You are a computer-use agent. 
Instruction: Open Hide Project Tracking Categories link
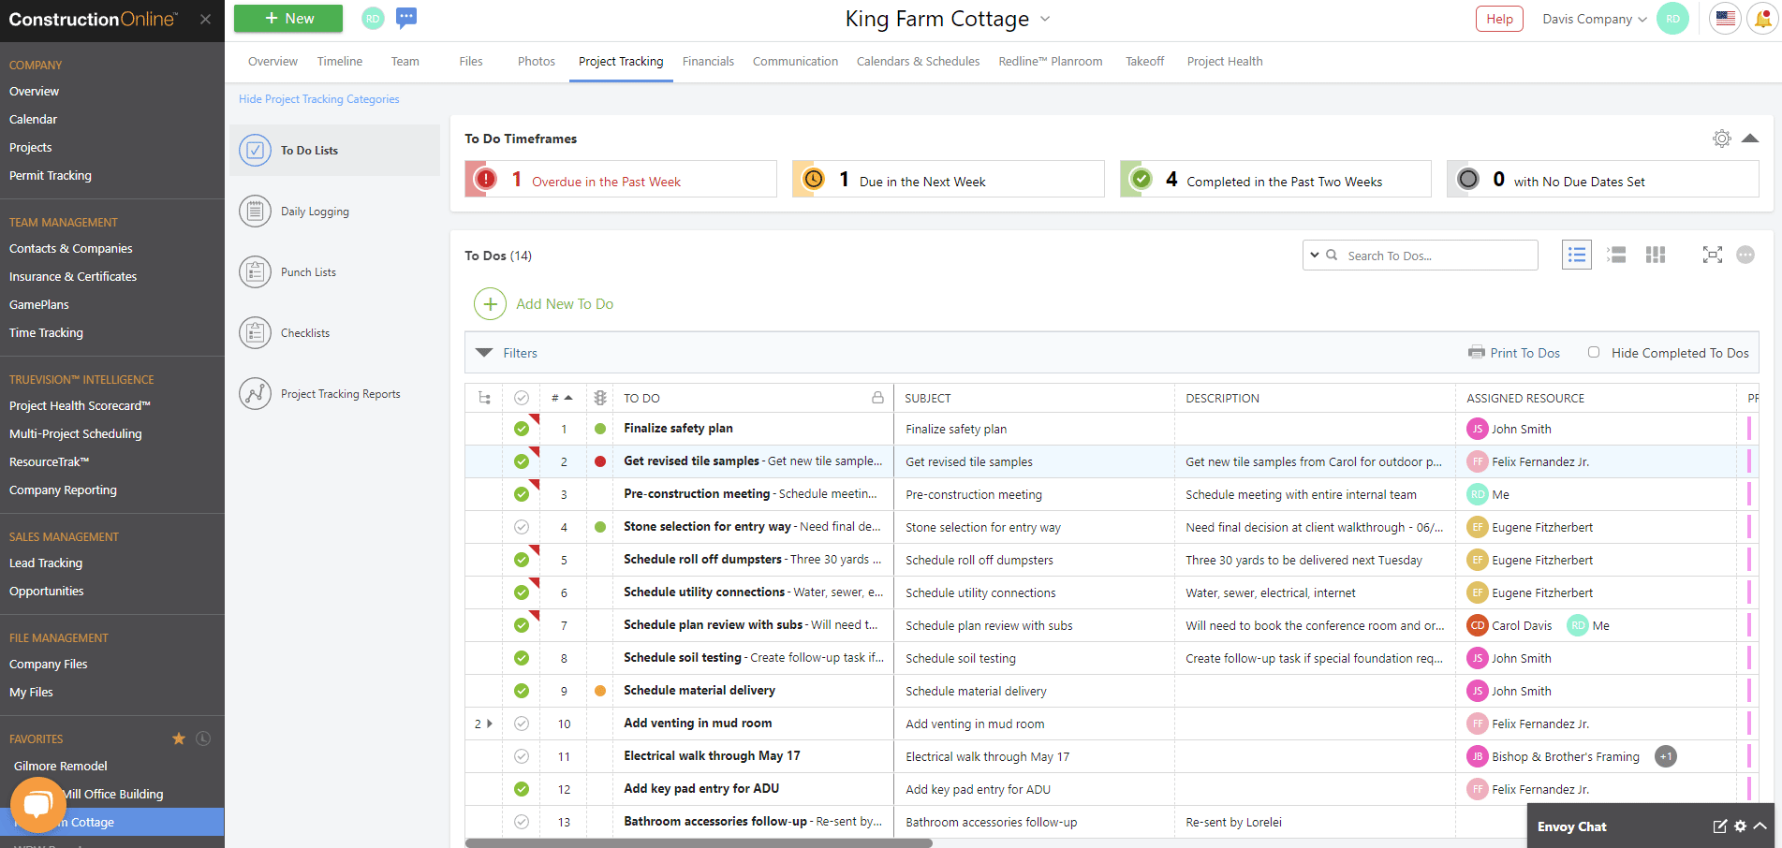(x=318, y=98)
